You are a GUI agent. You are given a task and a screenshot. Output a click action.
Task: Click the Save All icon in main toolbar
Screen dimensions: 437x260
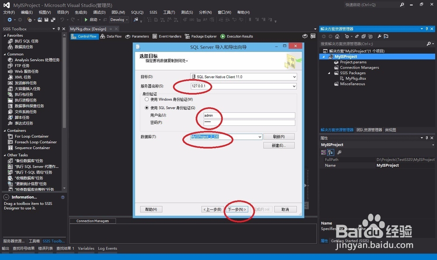point(53,20)
